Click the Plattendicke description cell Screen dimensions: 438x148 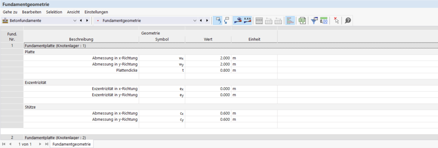(x=81, y=70)
